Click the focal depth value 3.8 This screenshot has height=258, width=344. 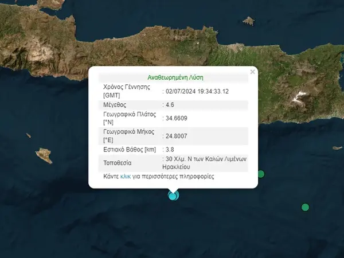171,150
